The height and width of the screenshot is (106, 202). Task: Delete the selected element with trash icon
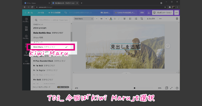(177, 19)
